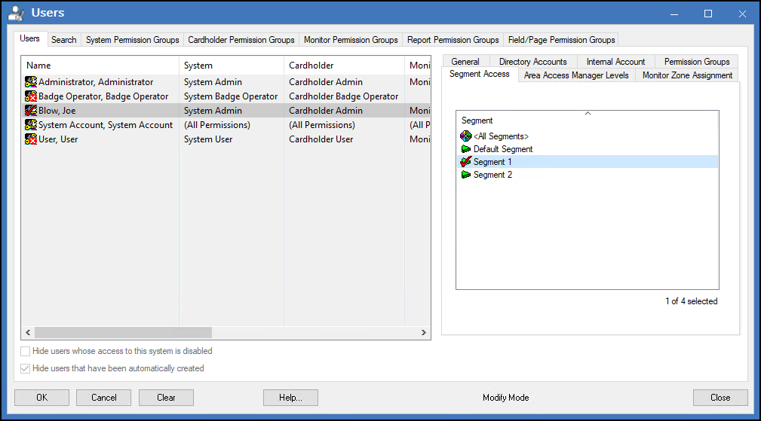This screenshot has width=761, height=421.
Task: Click System Badge Operator cell
Action: pos(231,96)
